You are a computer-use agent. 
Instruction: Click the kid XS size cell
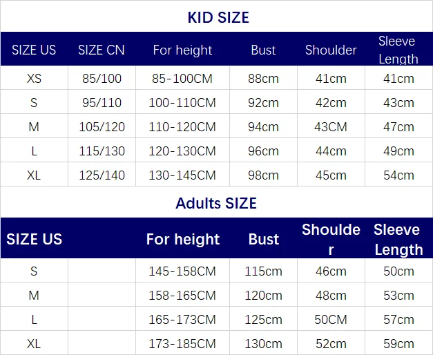click(x=34, y=78)
